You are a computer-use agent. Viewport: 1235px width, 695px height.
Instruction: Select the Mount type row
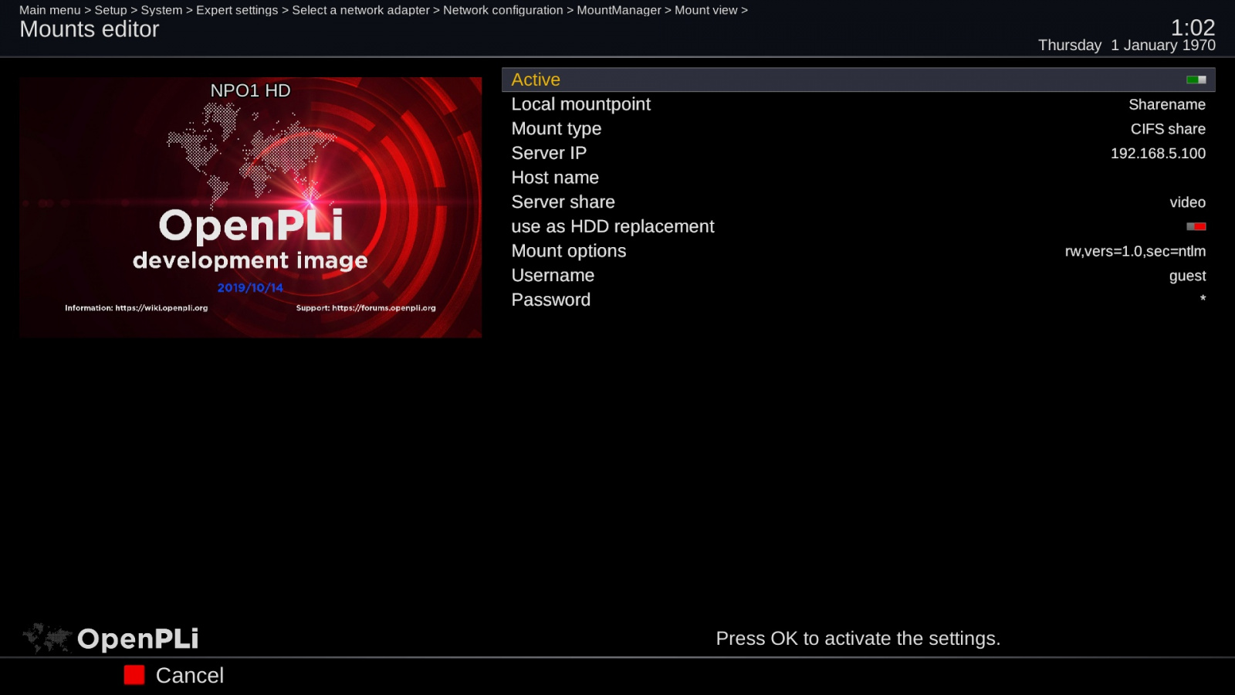(858, 129)
